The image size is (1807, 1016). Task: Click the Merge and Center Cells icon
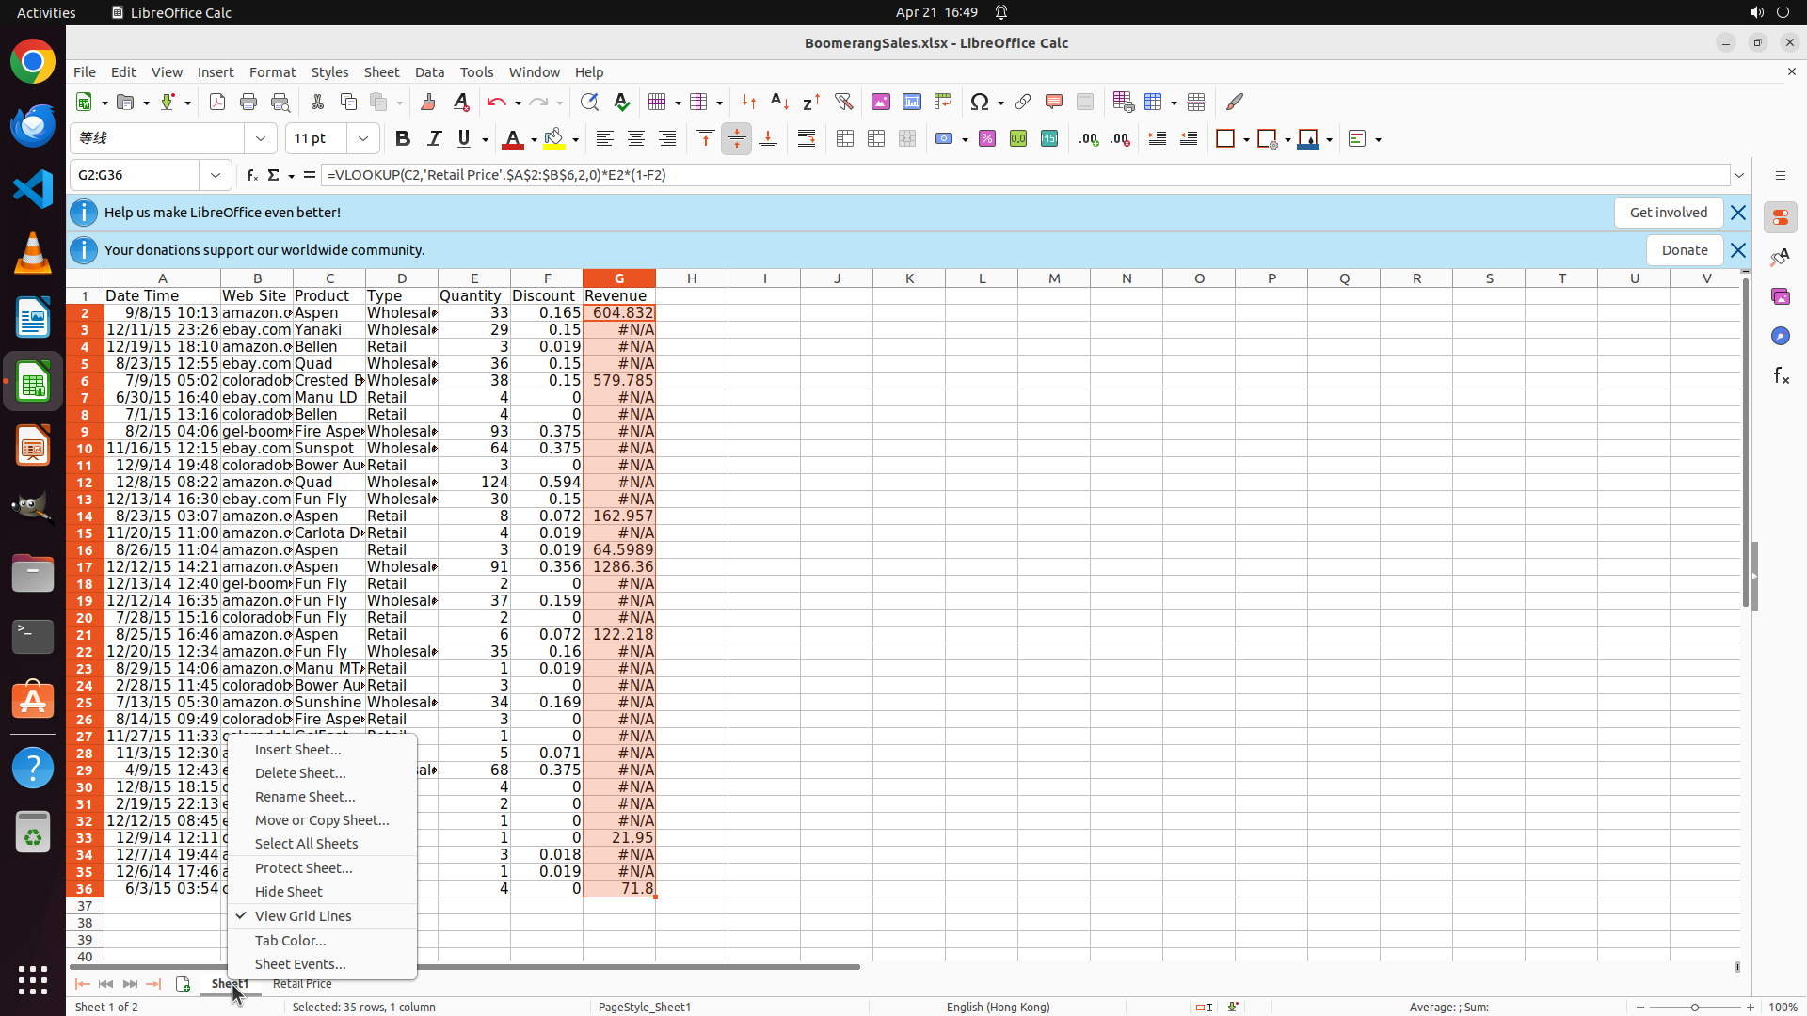tap(845, 139)
